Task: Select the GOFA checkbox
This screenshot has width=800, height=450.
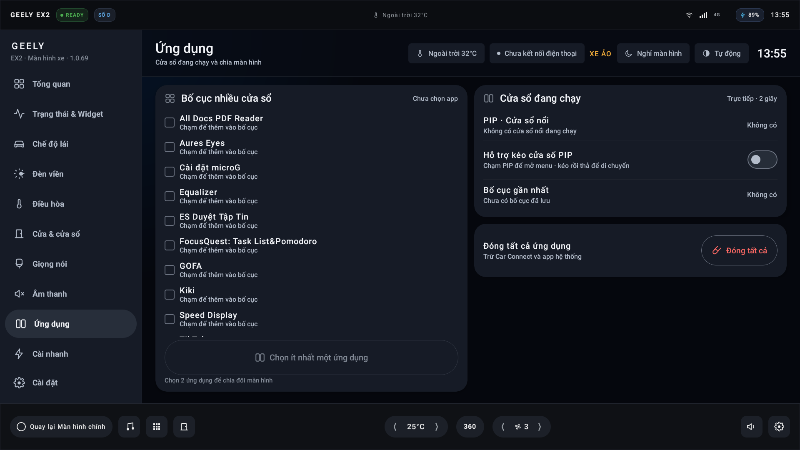Action: tap(170, 270)
